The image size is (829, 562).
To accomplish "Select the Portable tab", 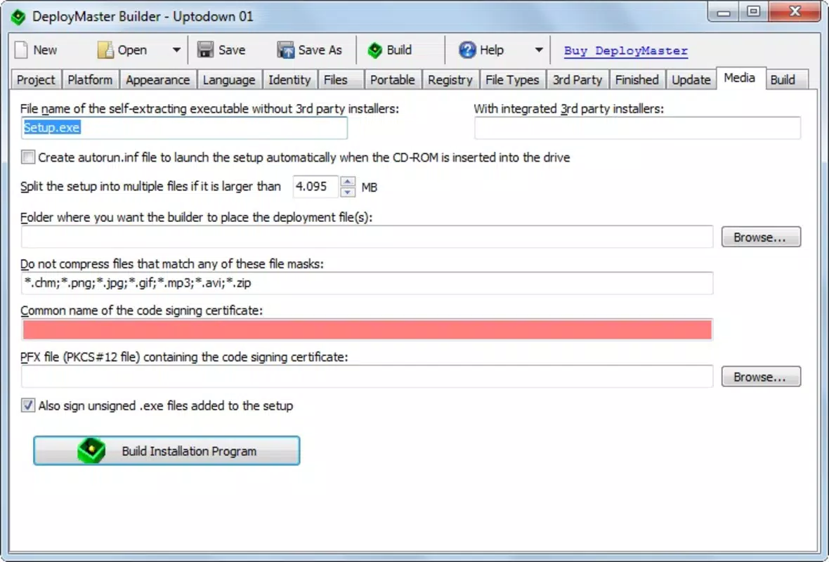I will click(392, 80).
